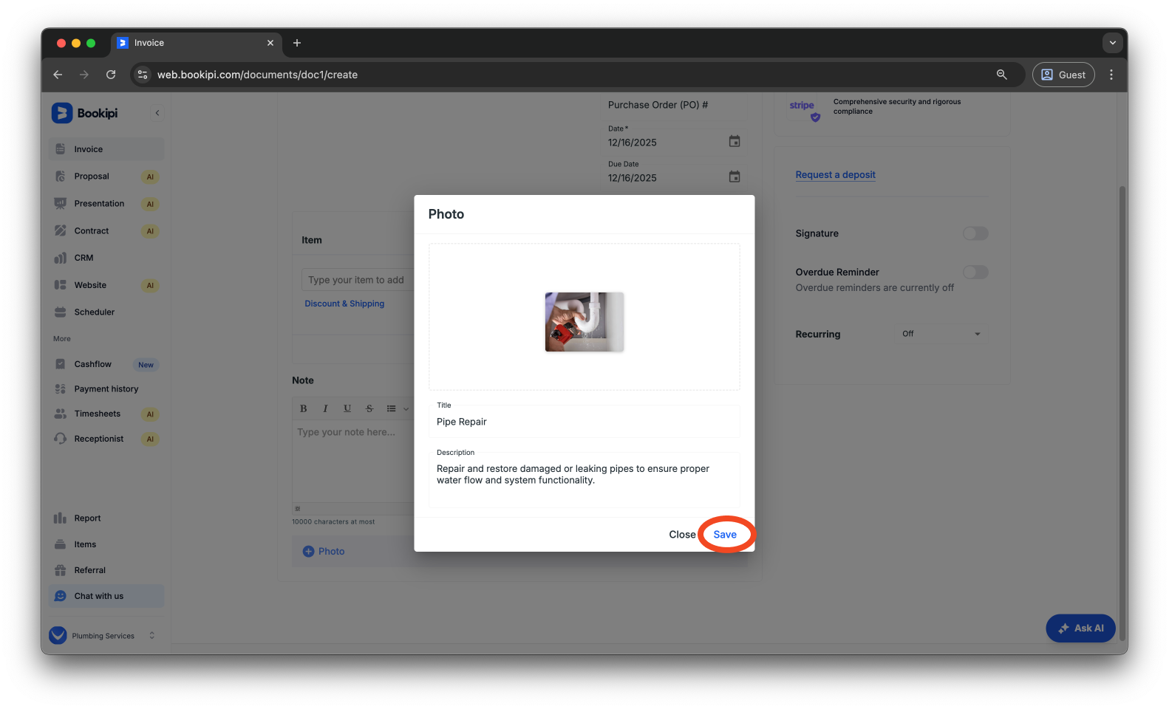This screenshot has width=1169, height=709.
Task: Toggle bold in the note toolbar
Action: click(x=303, y=408)
